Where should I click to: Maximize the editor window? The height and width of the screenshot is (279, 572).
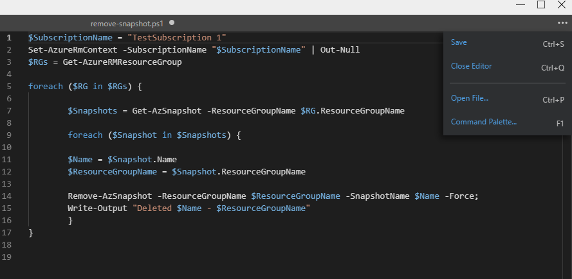541,5
